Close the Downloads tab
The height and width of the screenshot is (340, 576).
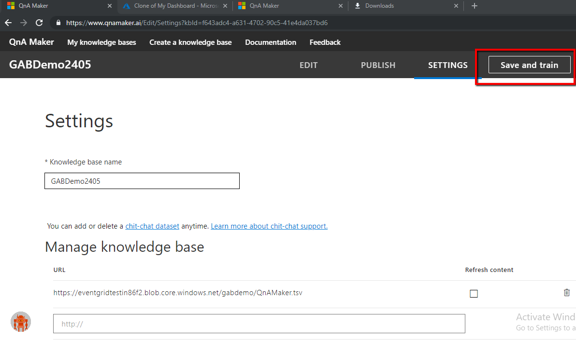tap(456, 6)
